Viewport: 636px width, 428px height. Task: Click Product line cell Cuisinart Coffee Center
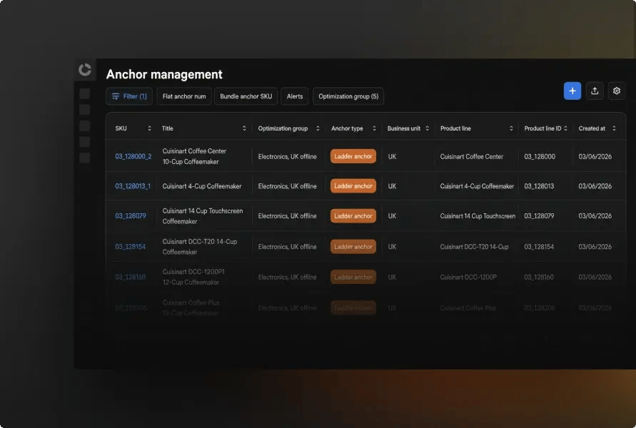pyautogui.click(x=471, y=156)
